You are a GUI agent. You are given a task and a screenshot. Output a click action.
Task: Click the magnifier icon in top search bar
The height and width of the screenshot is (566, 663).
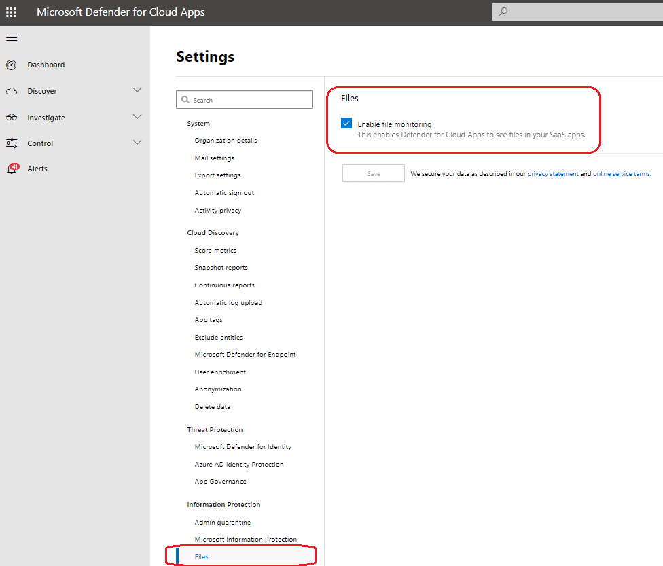pyautogui.click(x=503, y=12)
